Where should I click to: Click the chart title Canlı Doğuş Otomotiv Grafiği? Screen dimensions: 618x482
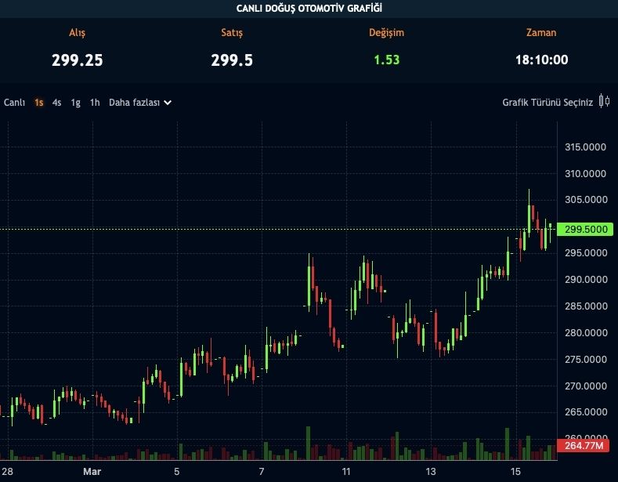pos(309,9)
